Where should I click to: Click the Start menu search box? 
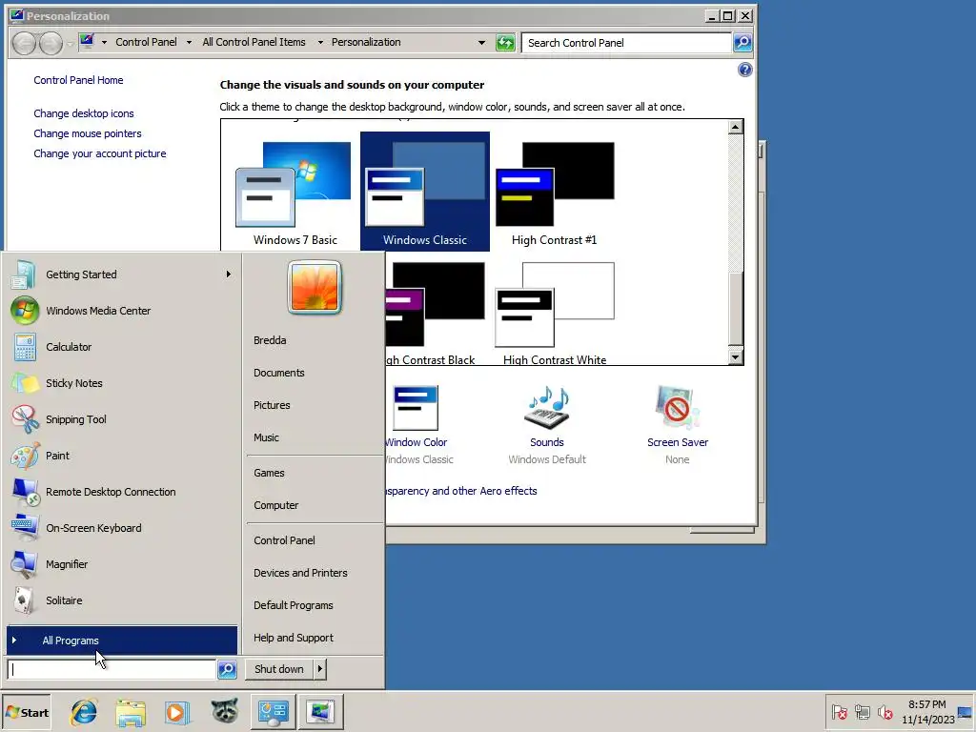[112, 669]
